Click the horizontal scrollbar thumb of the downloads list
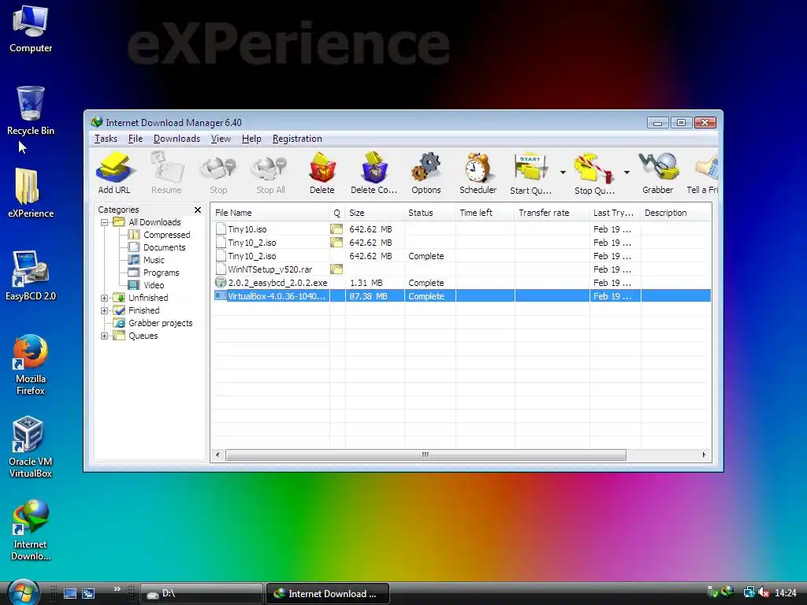The image size is (807, 605). pyautogui.click(x=426, y=455)
